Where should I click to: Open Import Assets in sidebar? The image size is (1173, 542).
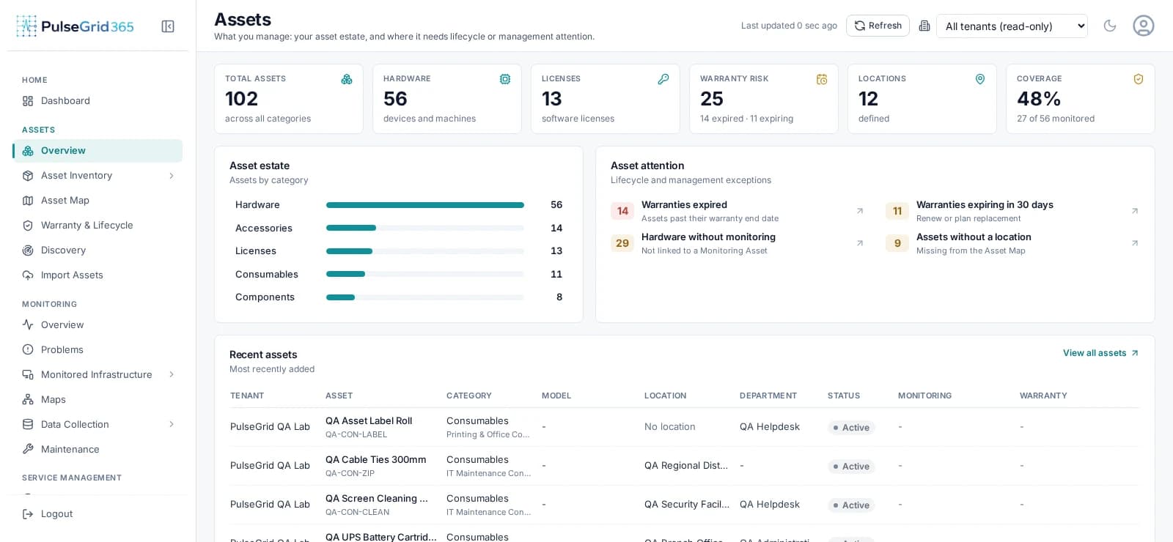(x=98, y=275)
